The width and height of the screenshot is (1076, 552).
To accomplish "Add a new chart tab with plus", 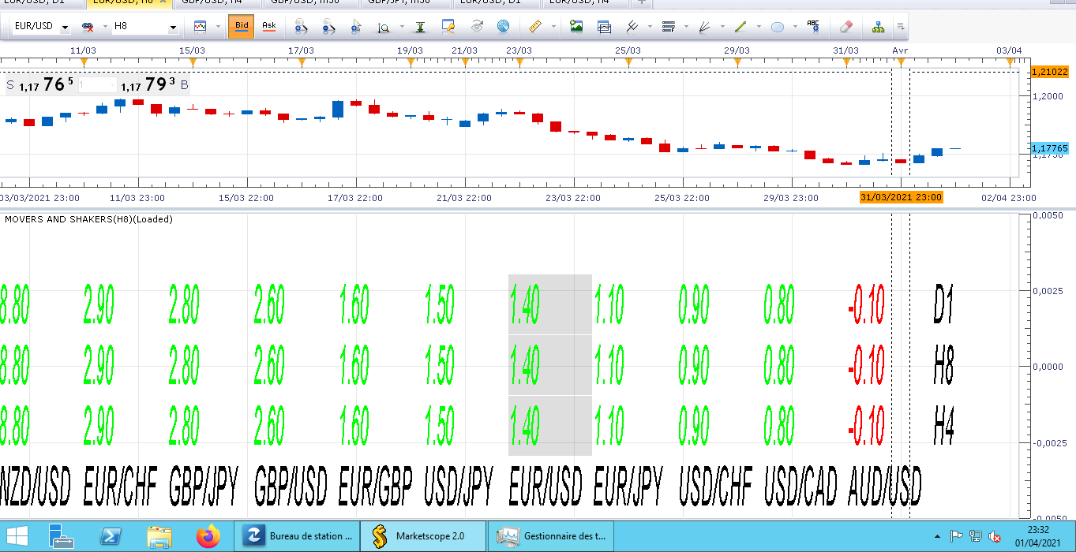I will [x=642, y=2].
